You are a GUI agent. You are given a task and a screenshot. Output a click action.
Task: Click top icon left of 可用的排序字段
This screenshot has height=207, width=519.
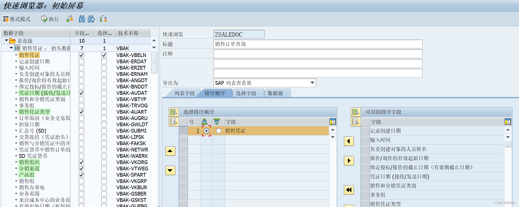356,112
